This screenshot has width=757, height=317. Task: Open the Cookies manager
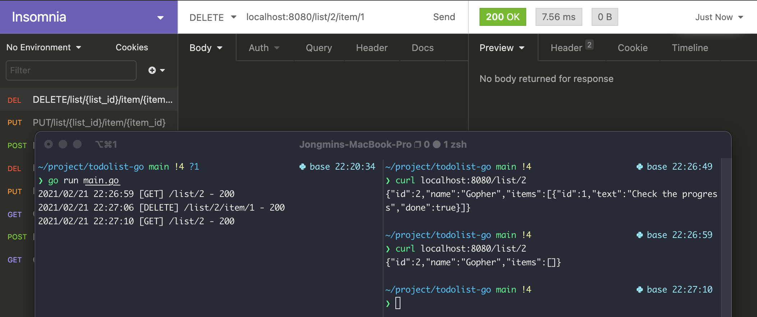132,47
